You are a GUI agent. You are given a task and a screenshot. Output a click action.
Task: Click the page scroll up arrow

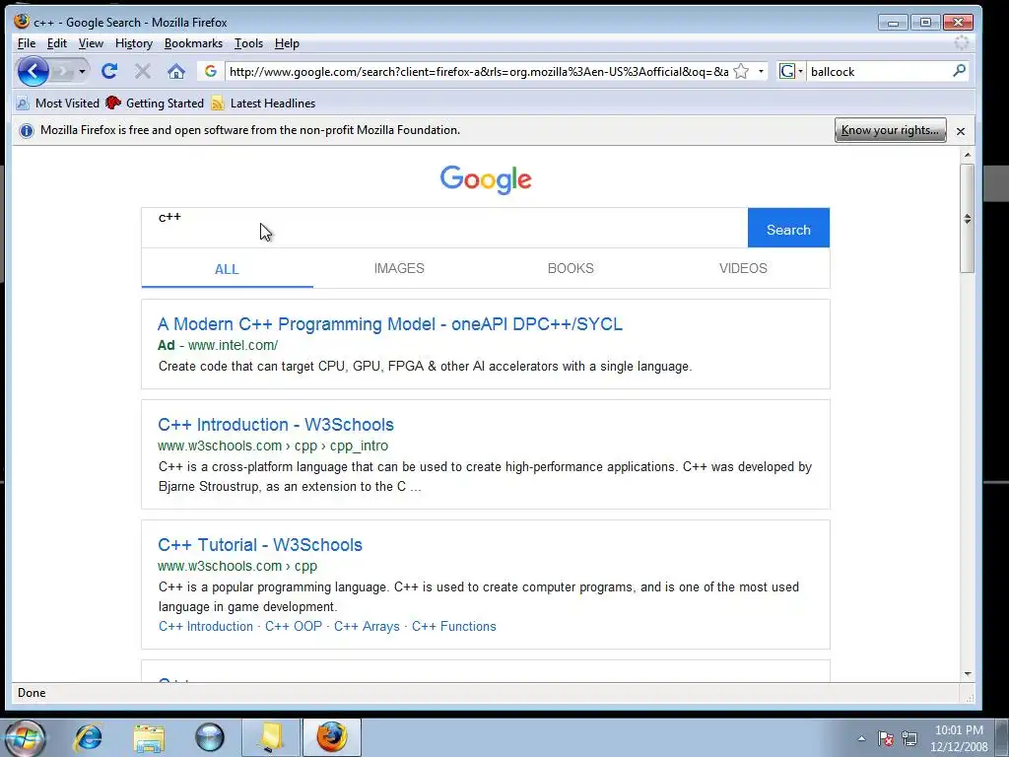tap(968, 155)
